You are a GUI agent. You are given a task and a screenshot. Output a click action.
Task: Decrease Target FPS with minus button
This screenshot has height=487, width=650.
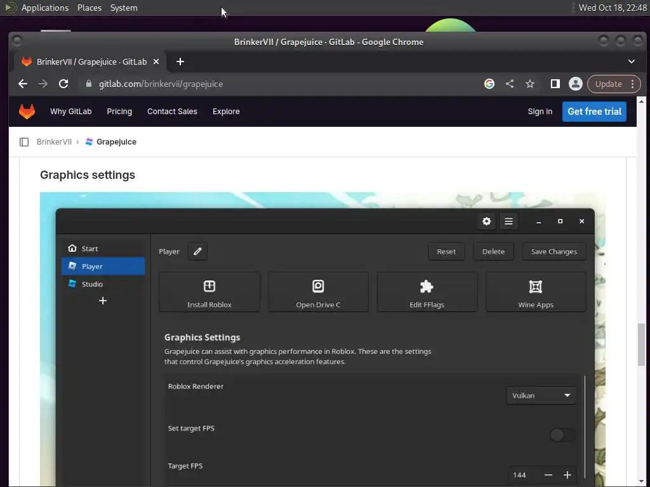click(x=548, y=475)
